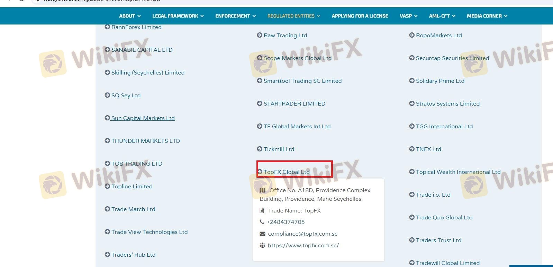Select the Trade Quo Global Ltd name

pyautogui.click(x=444, y=217)
